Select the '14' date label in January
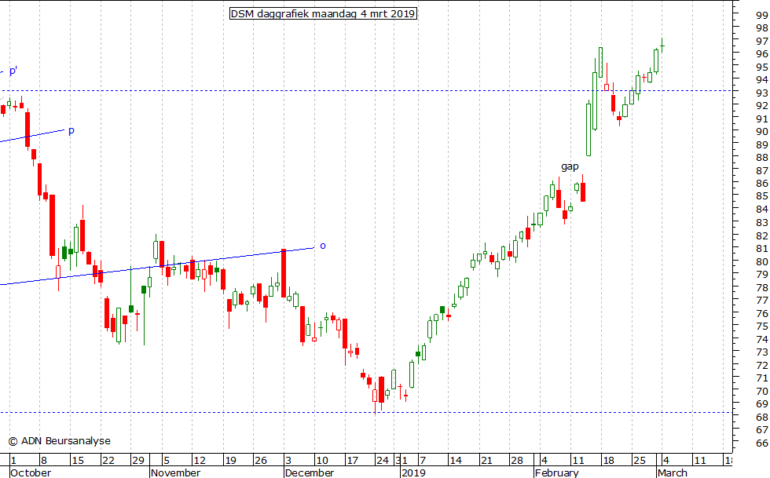The width and height of the screenshot is (770, 478). [456, 460]
